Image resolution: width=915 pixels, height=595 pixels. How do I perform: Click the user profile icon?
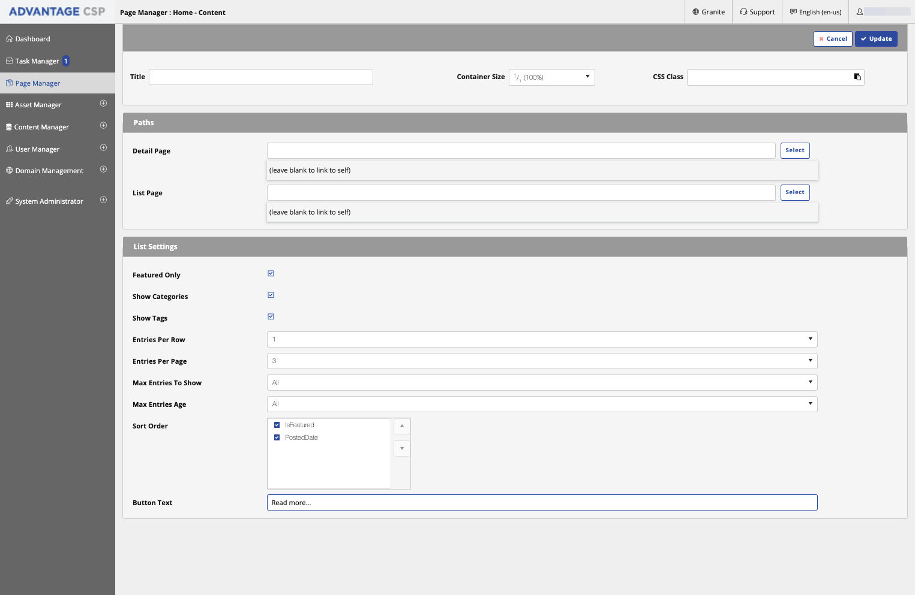[x=860, y=12]
